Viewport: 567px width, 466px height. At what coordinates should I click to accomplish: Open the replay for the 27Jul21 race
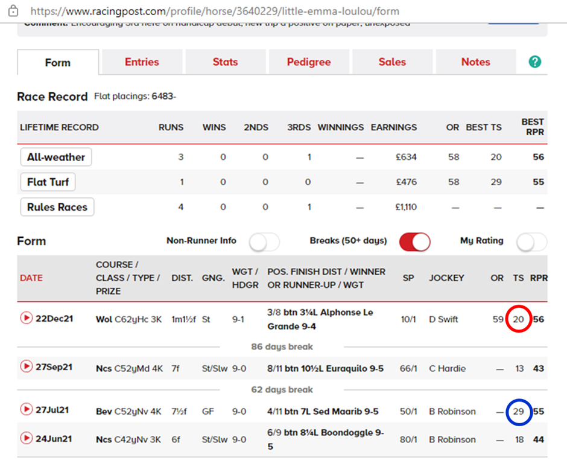click(27, 411)
